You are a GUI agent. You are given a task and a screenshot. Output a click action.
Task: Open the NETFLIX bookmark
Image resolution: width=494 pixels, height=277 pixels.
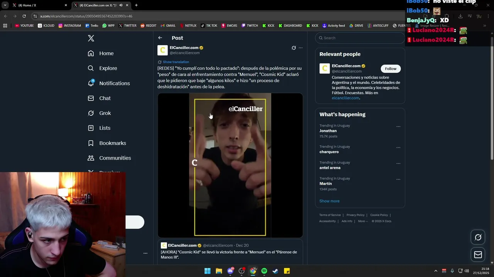(x=188, y=26)
